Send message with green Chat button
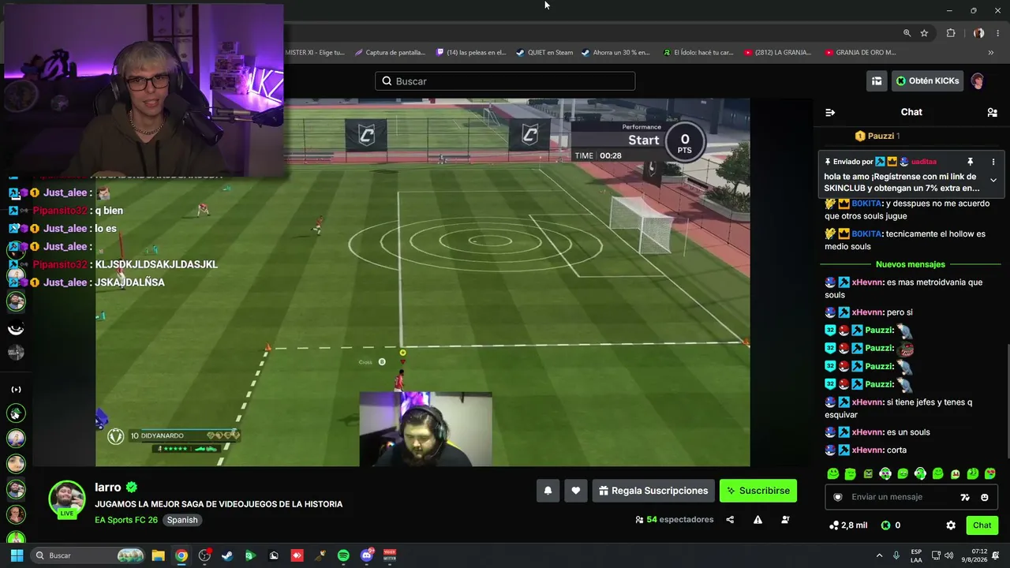Screen dimensions: 1010x568 (982, 525)
